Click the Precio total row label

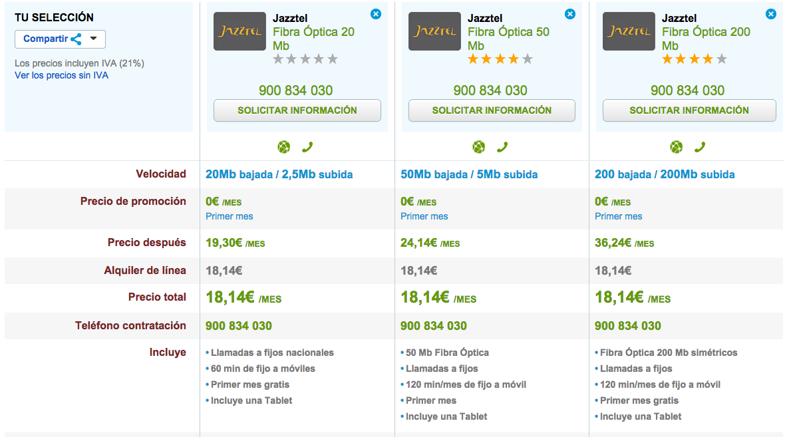(157, 297)
